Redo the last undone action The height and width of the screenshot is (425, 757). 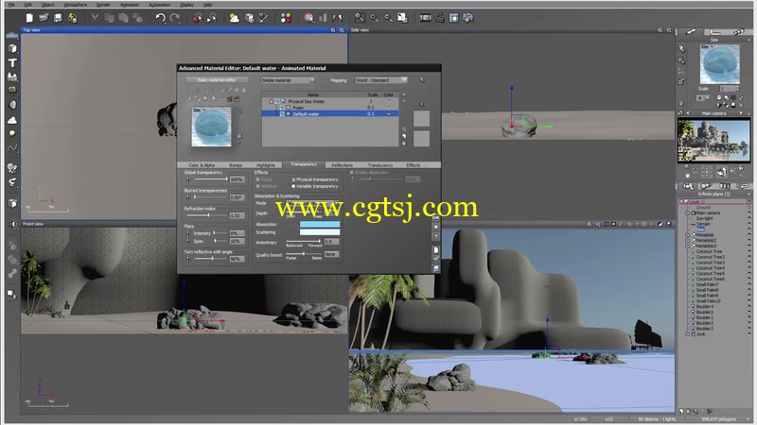click(x=175, y=18)
